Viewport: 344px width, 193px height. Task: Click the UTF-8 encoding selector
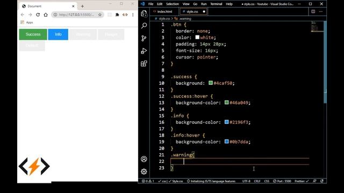click(246, 181)
